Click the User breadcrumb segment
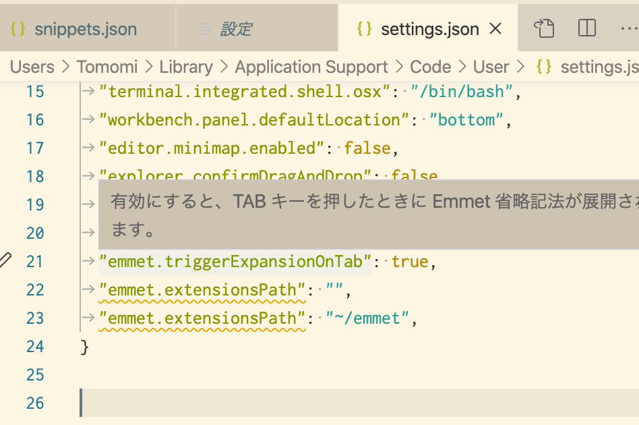The width and height of the screenshot is (639, 425). click(x=491, y=67)
